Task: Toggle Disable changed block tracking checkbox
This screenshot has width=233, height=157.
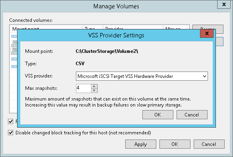Action: coord(11,132)
